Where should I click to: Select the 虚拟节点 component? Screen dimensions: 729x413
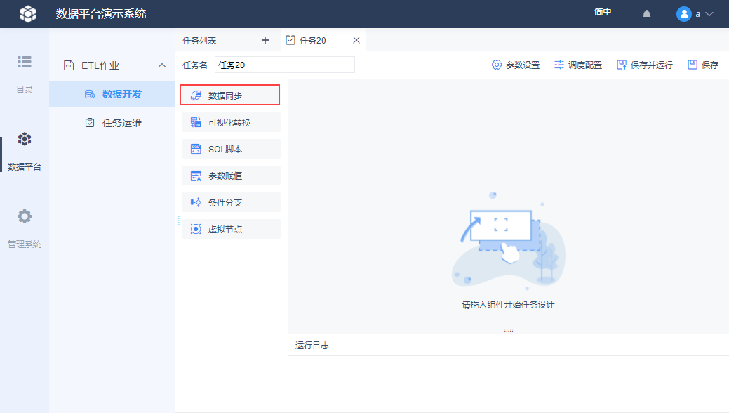(x=231, y=229)
